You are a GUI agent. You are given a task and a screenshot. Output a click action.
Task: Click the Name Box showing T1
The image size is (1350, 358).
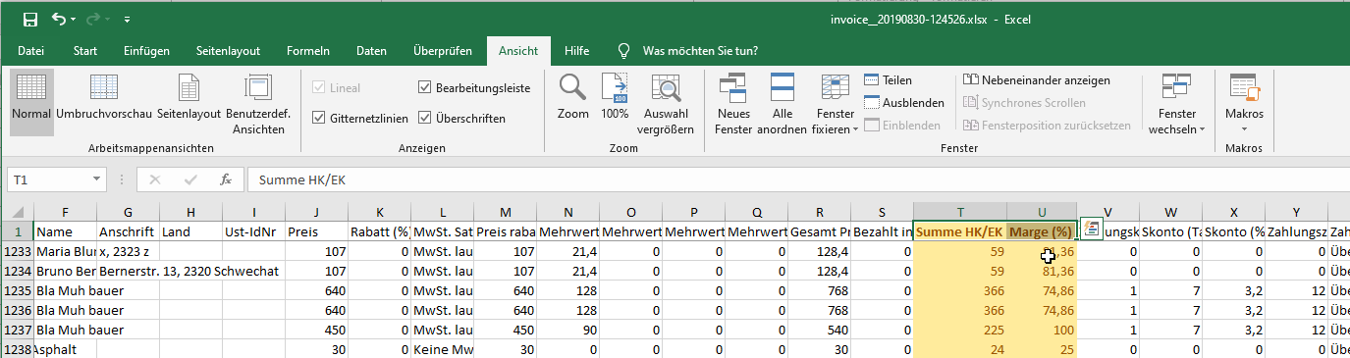(x=47, y=179)
